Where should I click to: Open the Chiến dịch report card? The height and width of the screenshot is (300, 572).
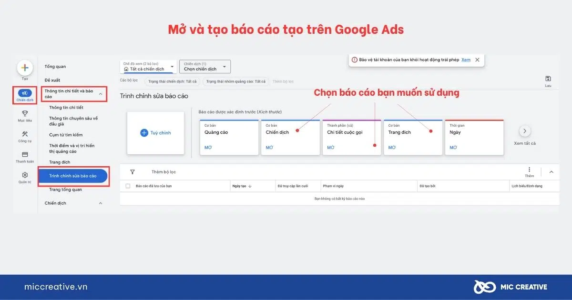[x=290, y=137]
